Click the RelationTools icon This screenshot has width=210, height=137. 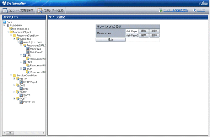click(11, 29)
